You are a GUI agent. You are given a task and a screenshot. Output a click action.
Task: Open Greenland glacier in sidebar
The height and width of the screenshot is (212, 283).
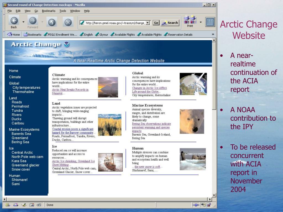coord(25,165)
